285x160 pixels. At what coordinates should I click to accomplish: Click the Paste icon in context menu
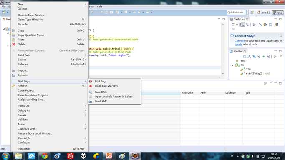14,40
